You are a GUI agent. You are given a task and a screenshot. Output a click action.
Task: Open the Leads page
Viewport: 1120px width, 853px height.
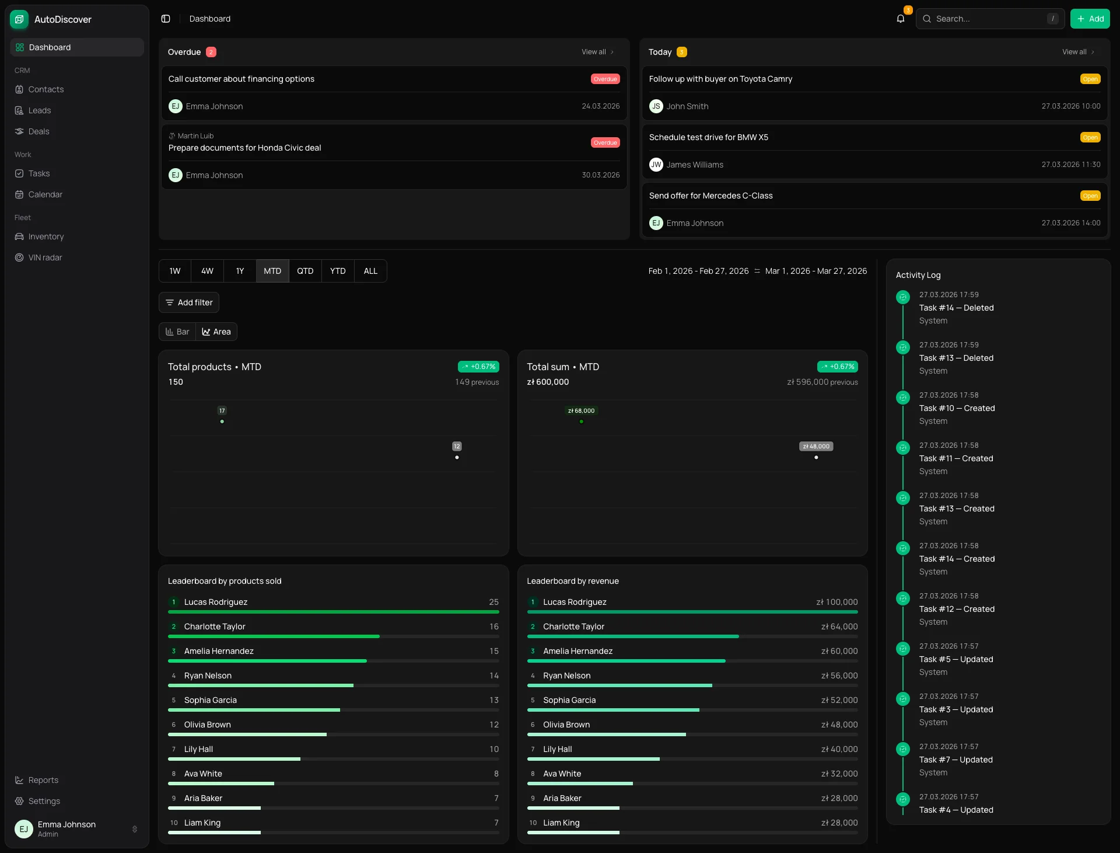pos(40,110)
